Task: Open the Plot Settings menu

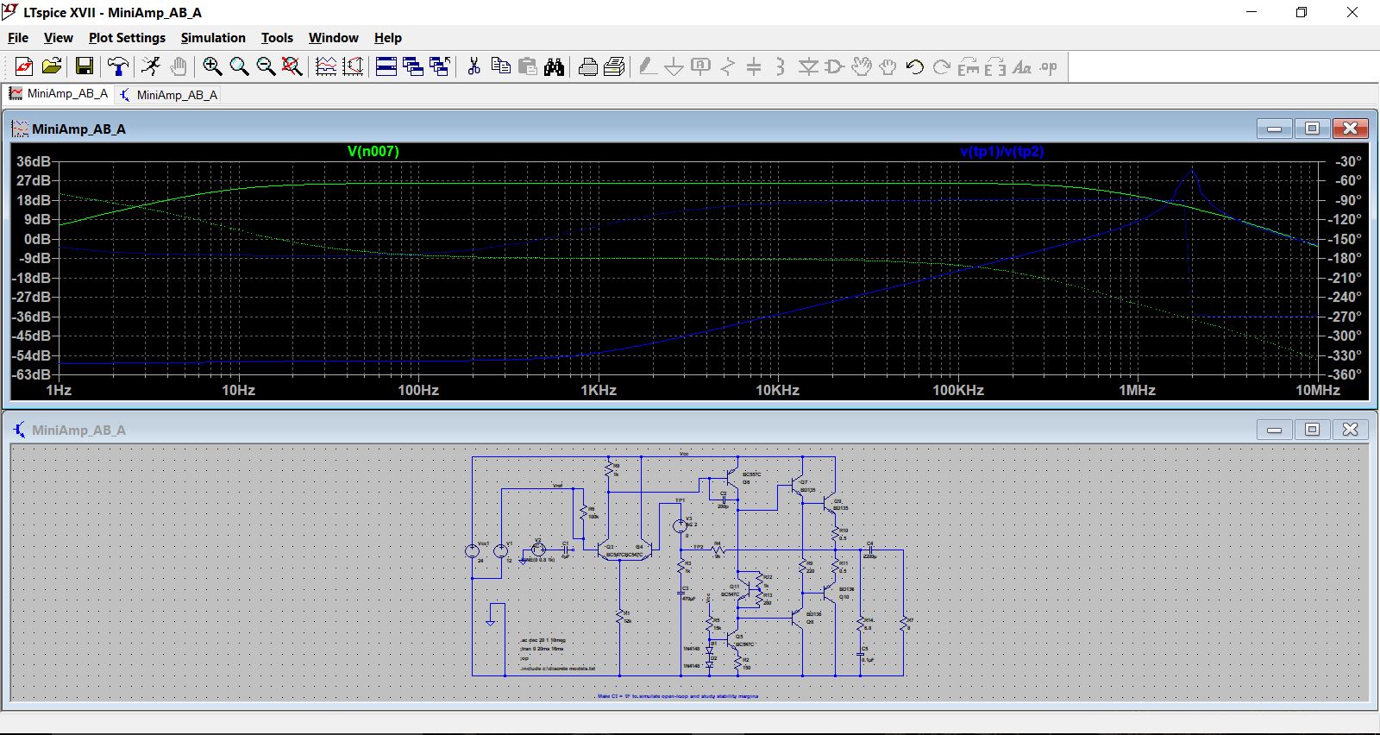Action: tap(127, 38)
